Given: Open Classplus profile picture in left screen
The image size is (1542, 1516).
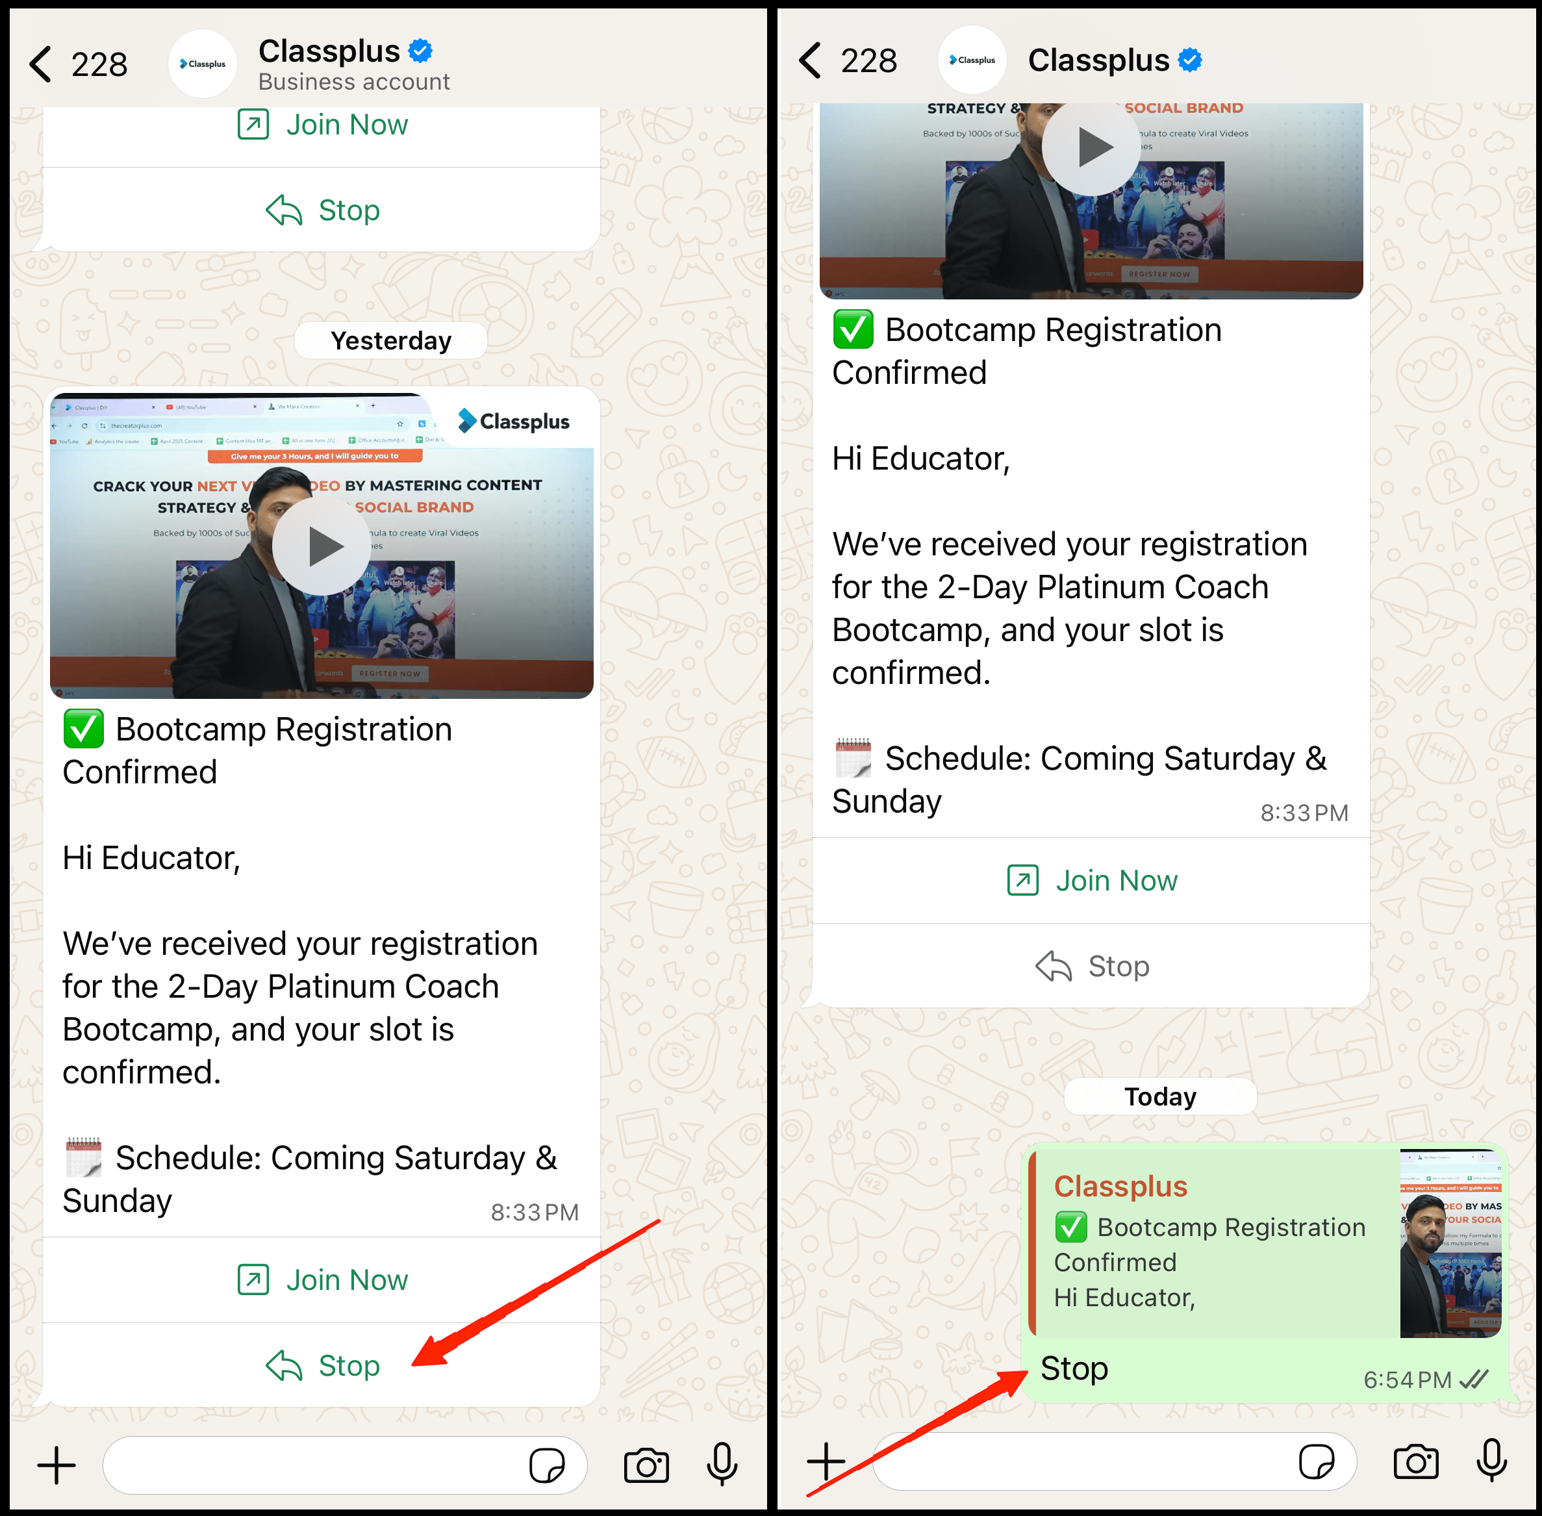Looking at the screenshot, I should click(x=202, y=64).
